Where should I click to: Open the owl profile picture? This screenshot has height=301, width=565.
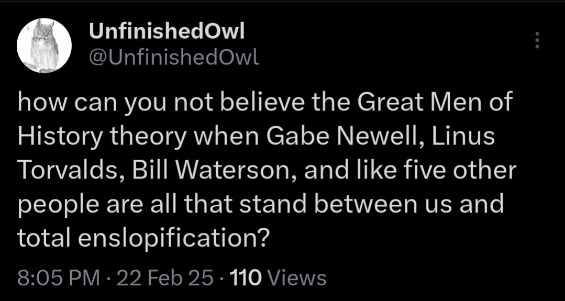tap(45, 46)
